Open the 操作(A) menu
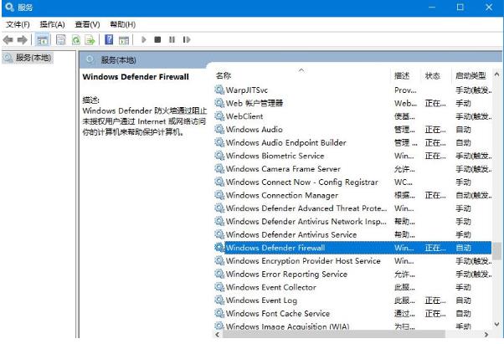504x344 pixels. click(x=52, y=24)
